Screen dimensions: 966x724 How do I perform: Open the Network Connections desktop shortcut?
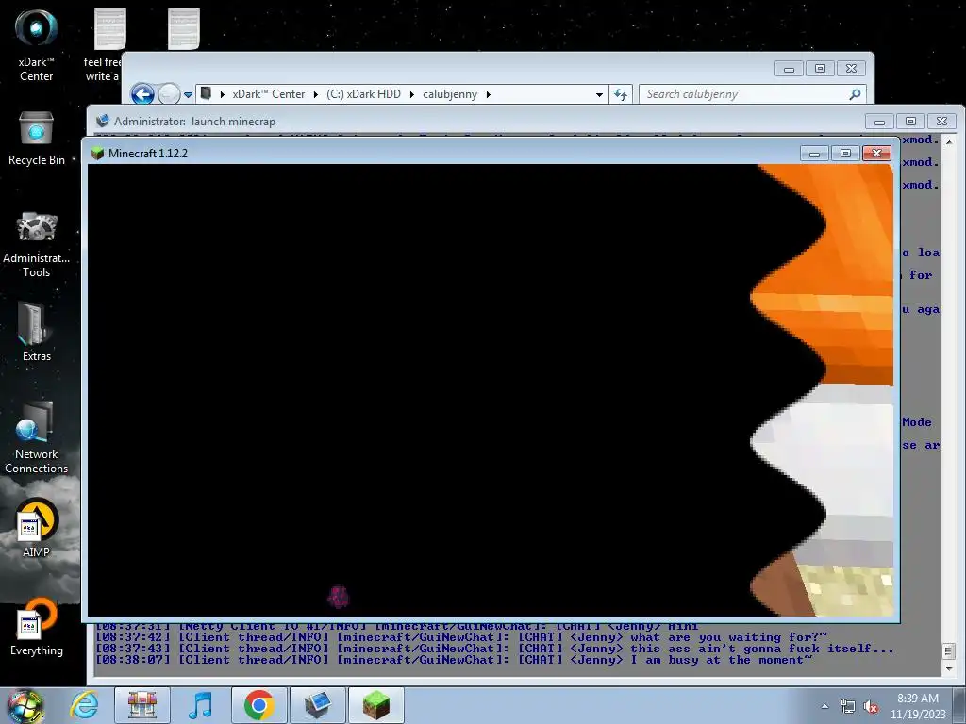coord(37,437)
